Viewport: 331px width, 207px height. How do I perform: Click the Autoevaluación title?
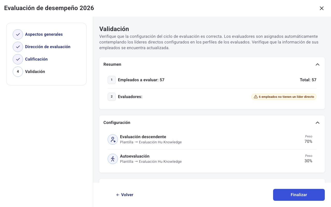tap(135, 156)
